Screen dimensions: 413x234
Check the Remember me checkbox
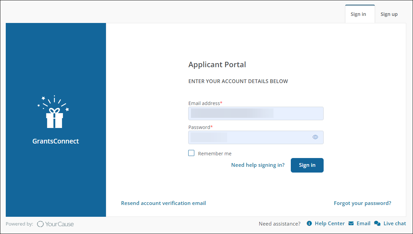[191, 153]
